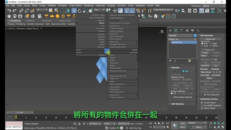Activate the Select and Move tool
231x130 pixels.
point(74,10)
